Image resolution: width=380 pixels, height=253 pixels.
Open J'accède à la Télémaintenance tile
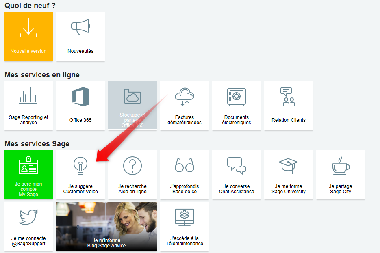[x=185, y=226]
